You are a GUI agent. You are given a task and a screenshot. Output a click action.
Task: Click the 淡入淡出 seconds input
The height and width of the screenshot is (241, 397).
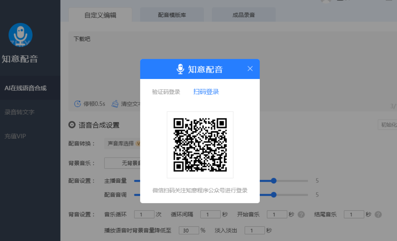(255, 230)
